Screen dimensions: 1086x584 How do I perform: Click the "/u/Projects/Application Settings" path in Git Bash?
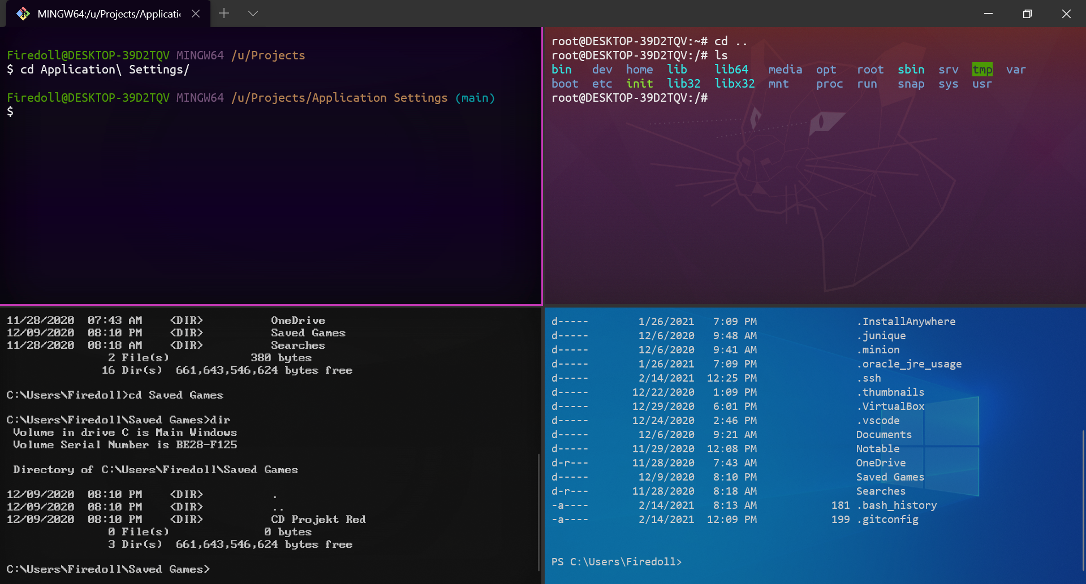339,98
